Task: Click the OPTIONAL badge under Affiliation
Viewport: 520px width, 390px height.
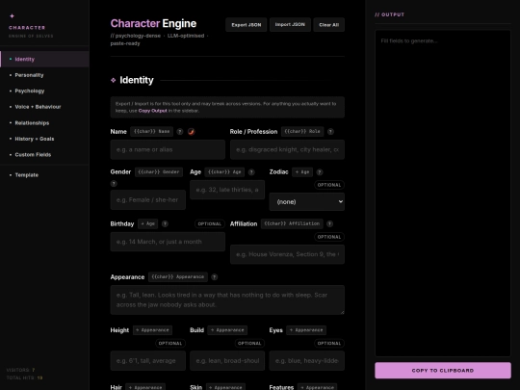Action: coord(329,237)
